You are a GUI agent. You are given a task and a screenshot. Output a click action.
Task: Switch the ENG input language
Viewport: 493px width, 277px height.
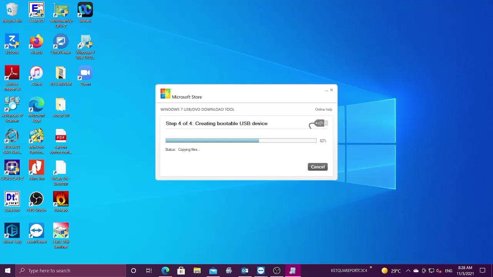[x=449, y=270]
